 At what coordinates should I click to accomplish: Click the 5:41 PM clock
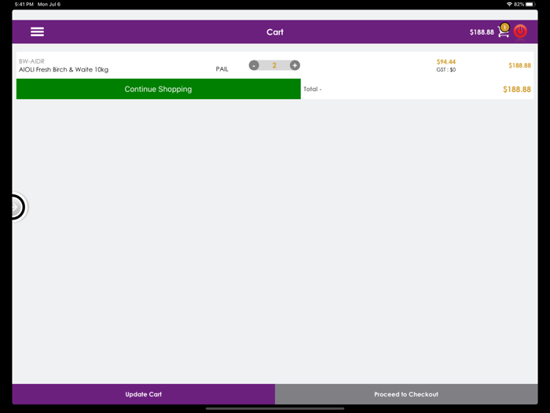point(24,4)
